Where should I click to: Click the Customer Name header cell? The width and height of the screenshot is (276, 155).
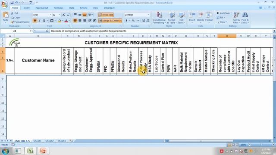(x=38, y=60)
